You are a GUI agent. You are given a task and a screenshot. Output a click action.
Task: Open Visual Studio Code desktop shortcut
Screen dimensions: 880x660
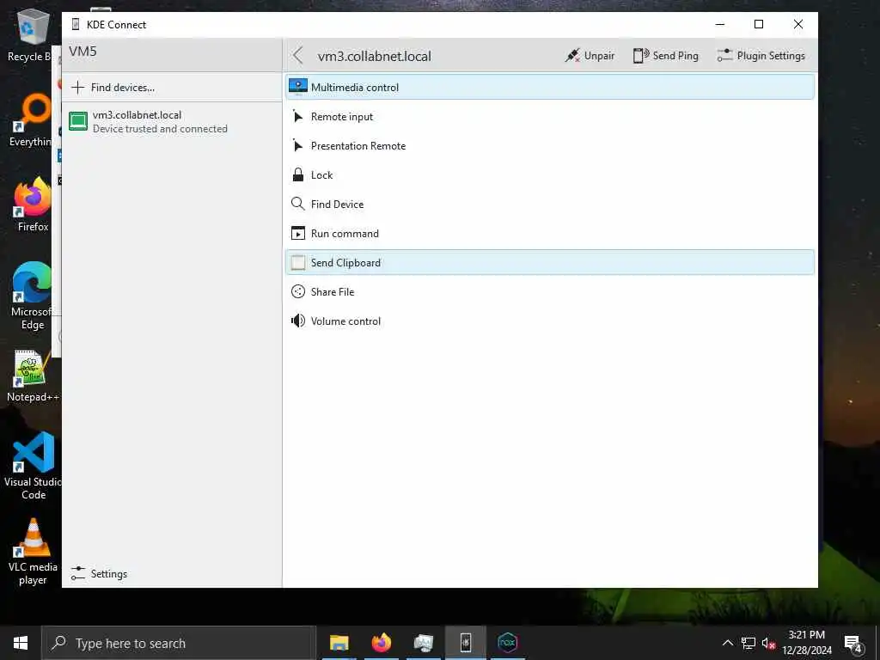[34, 466]
